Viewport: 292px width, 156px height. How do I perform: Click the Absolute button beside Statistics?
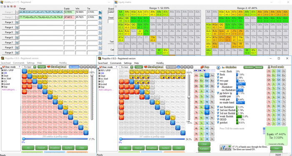coord(249,67)
